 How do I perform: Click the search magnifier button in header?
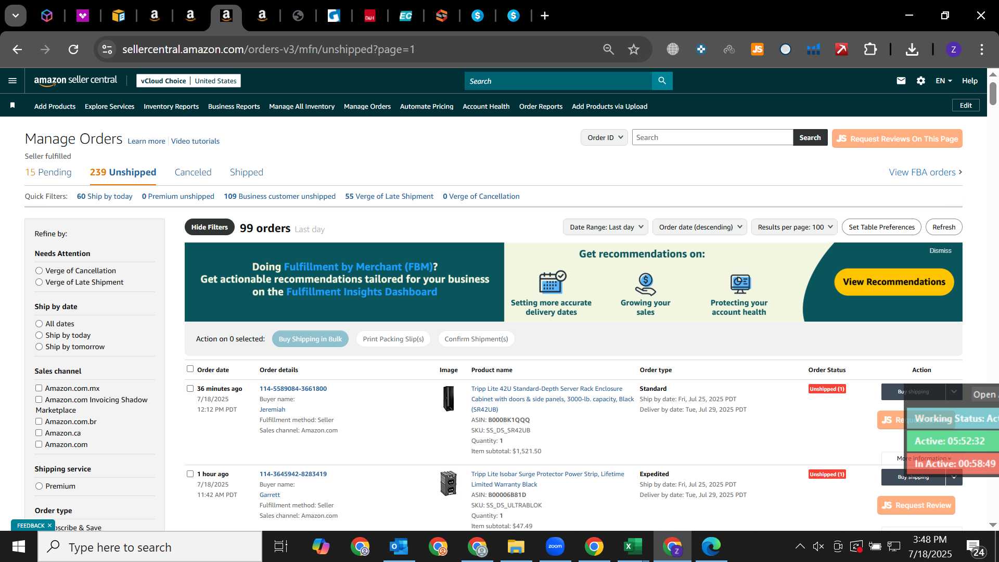[x=662, y=81]
